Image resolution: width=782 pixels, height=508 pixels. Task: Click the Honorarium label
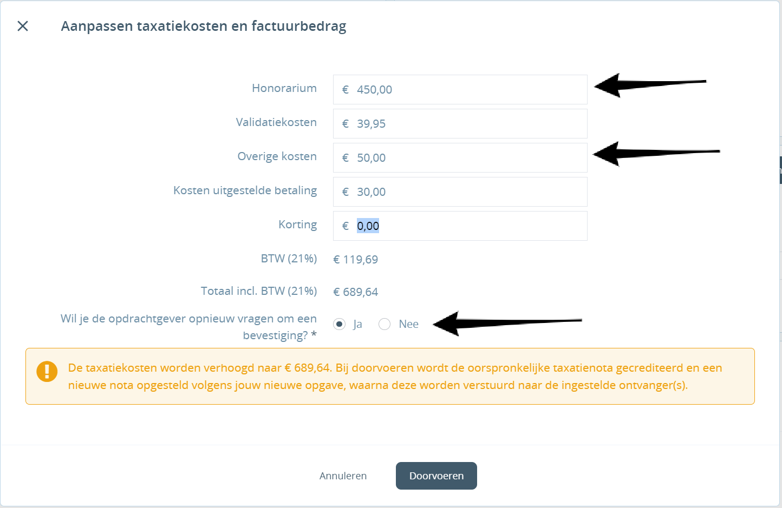[284, 88]
